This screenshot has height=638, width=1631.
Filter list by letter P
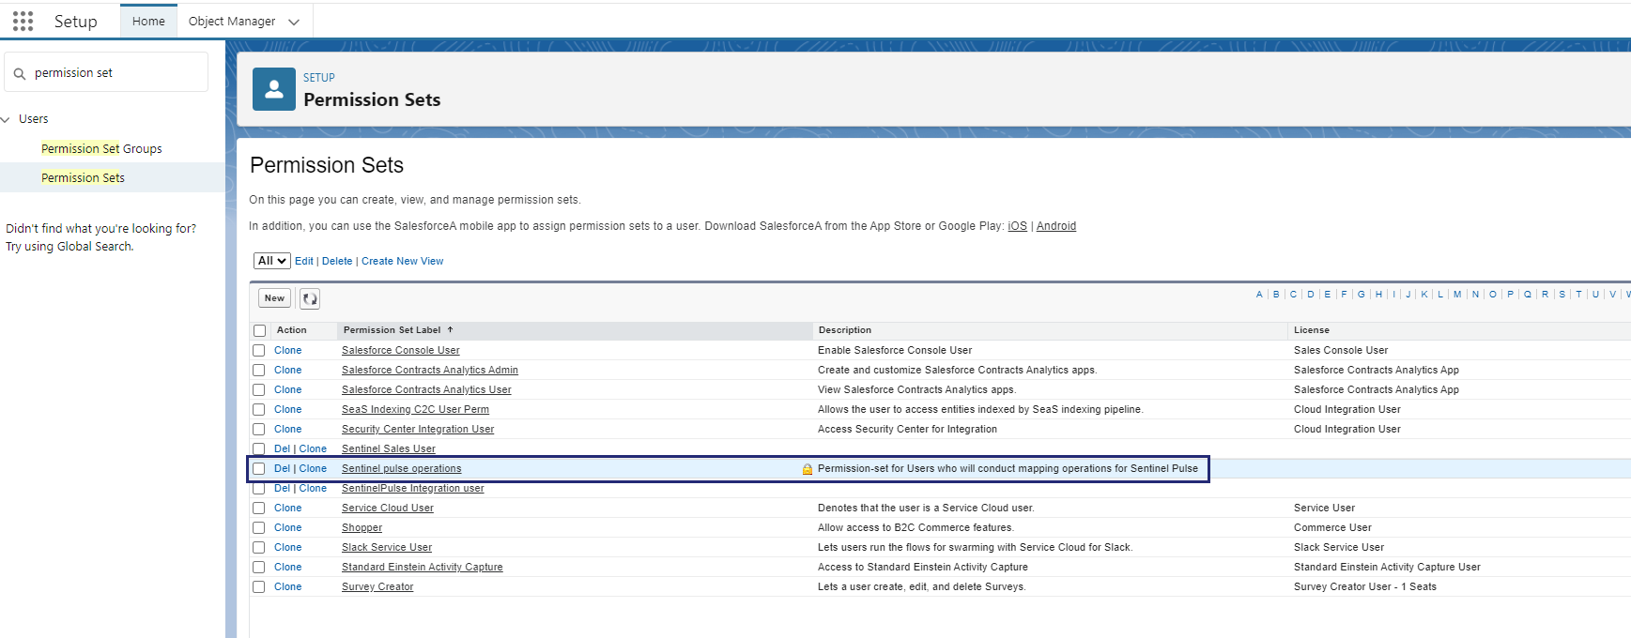tap(1510, 295)
